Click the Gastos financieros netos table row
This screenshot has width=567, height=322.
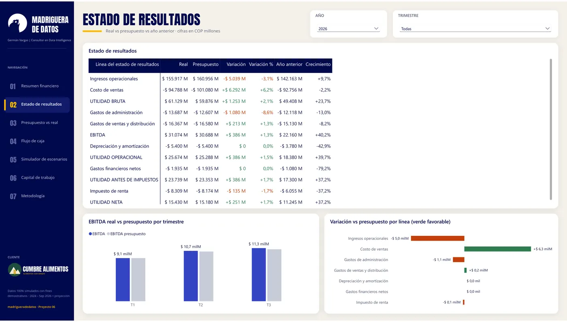210,168
